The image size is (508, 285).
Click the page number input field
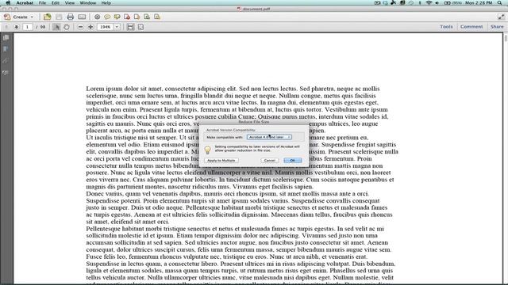[x=28, y=27]
